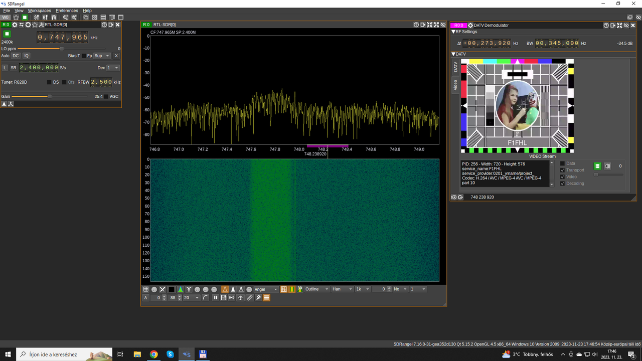Open the Fp Sup dropdown

click(x=102, y=56)
